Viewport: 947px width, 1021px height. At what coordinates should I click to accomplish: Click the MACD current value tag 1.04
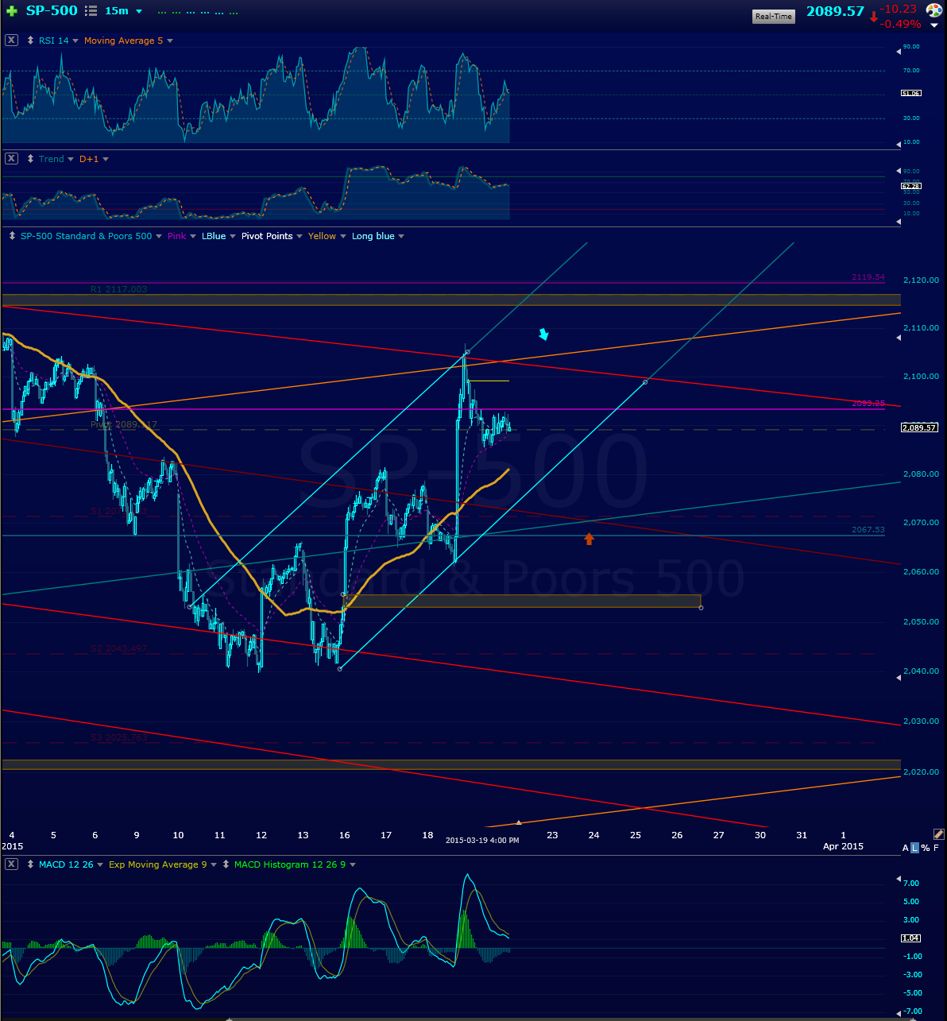coord(910,938)
